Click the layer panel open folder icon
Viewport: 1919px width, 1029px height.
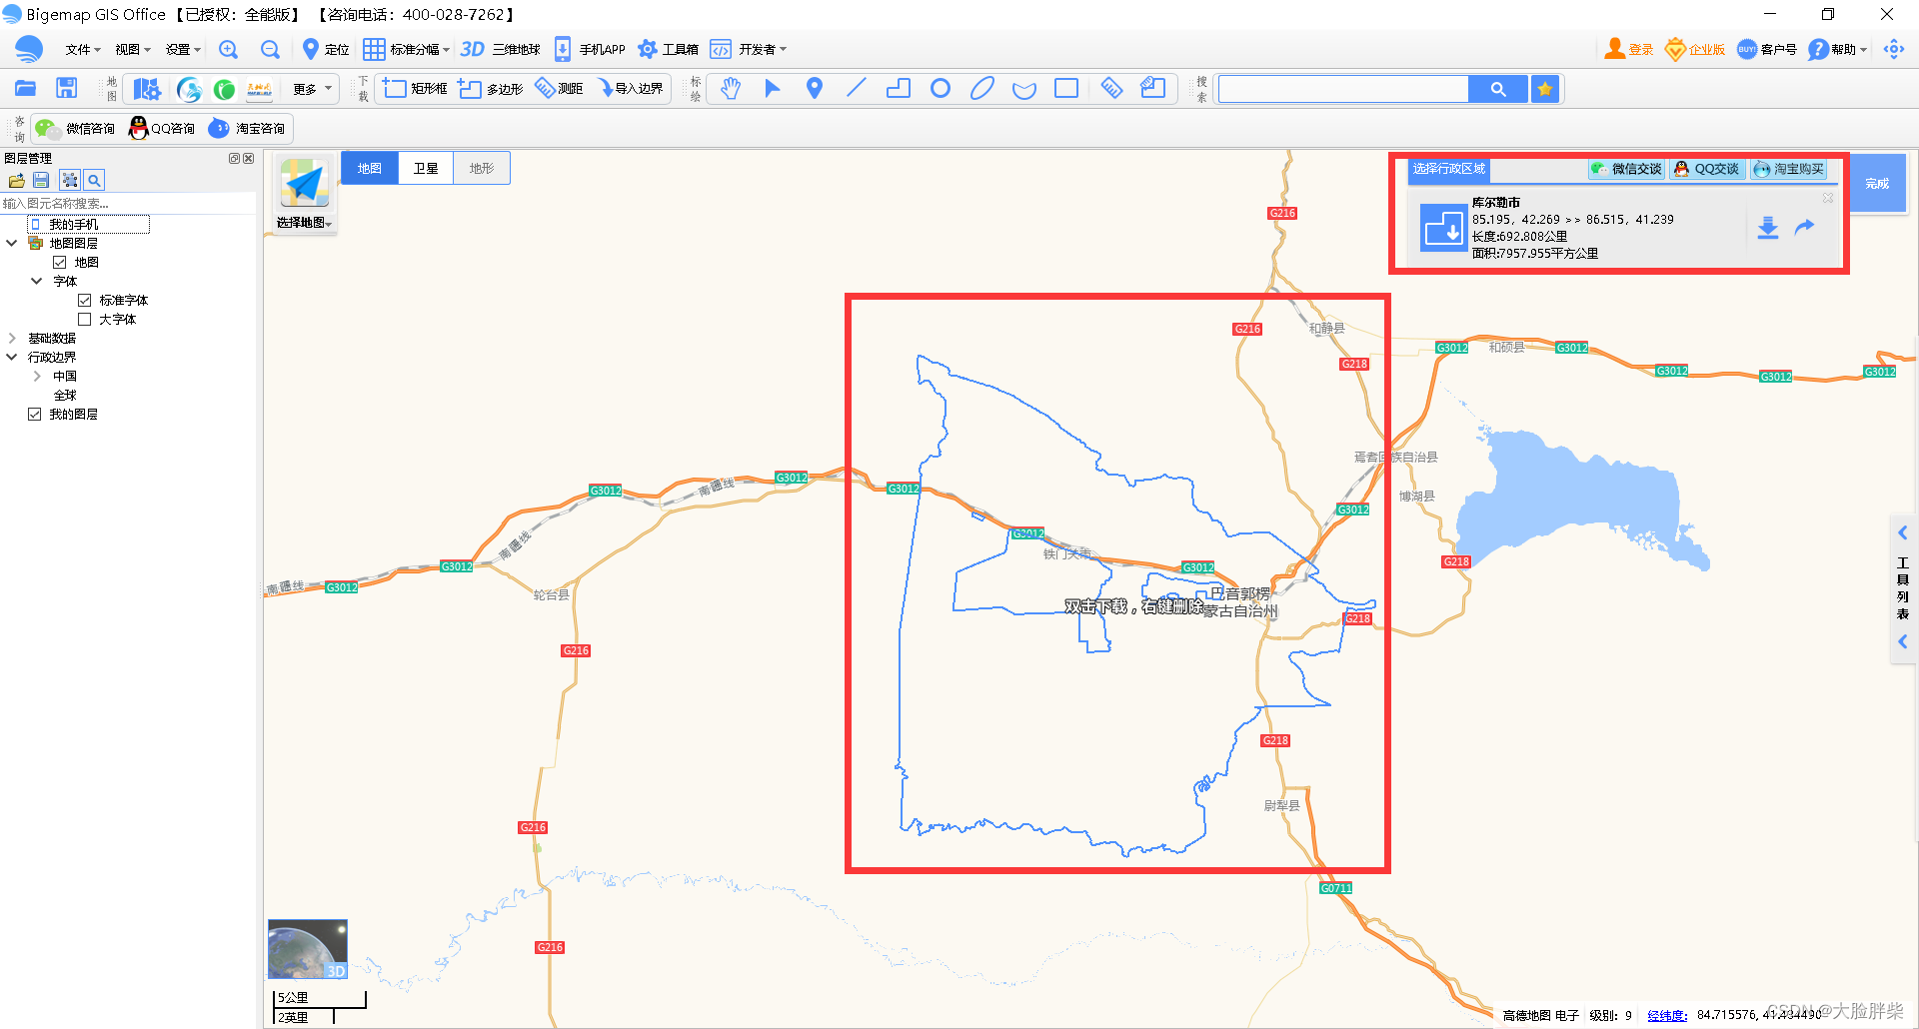[x=16, y=181]
